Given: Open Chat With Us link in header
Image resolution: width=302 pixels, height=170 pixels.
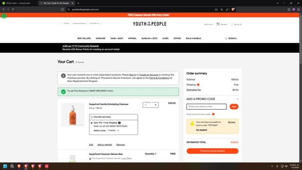Looking at the screenshot, I should click(x=94, y=23).
